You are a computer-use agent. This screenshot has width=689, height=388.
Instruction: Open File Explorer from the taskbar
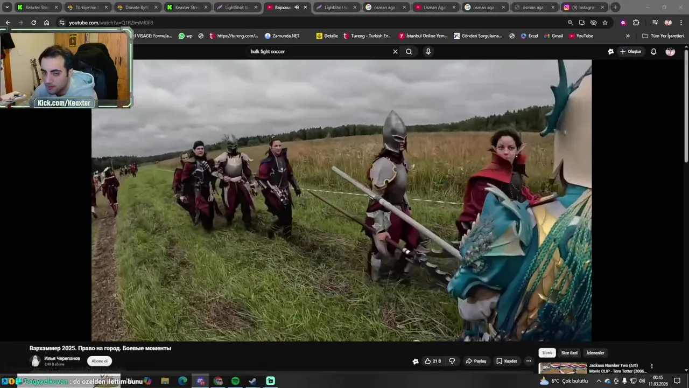[x=165, y=381]
